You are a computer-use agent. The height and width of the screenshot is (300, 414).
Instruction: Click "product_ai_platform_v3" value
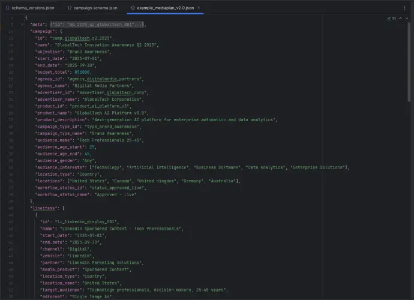tap(100, 106)
